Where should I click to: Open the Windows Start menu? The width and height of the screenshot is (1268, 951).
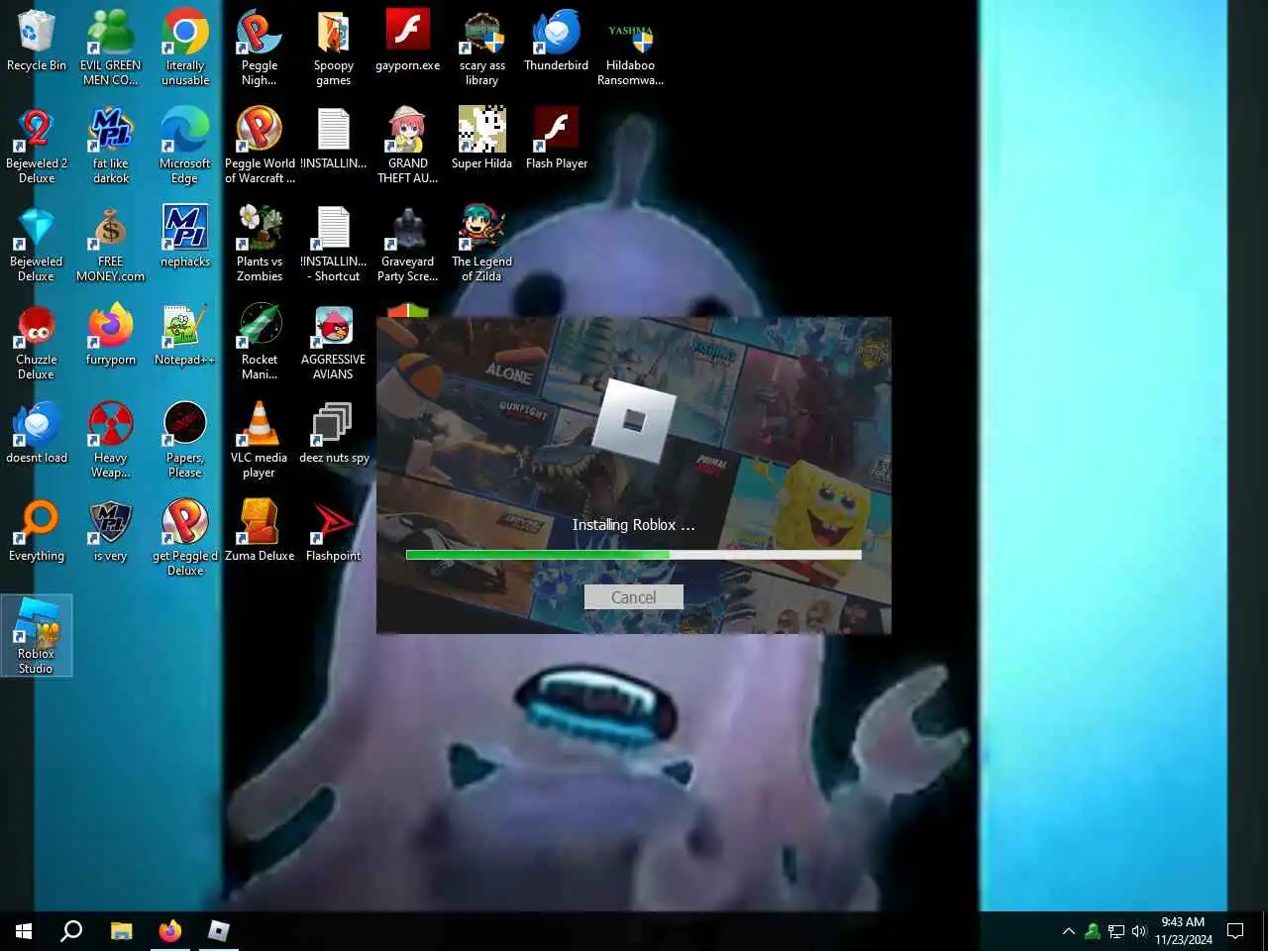(x=24, y=930)
